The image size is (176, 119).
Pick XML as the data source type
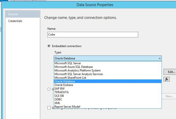[57, 103]
